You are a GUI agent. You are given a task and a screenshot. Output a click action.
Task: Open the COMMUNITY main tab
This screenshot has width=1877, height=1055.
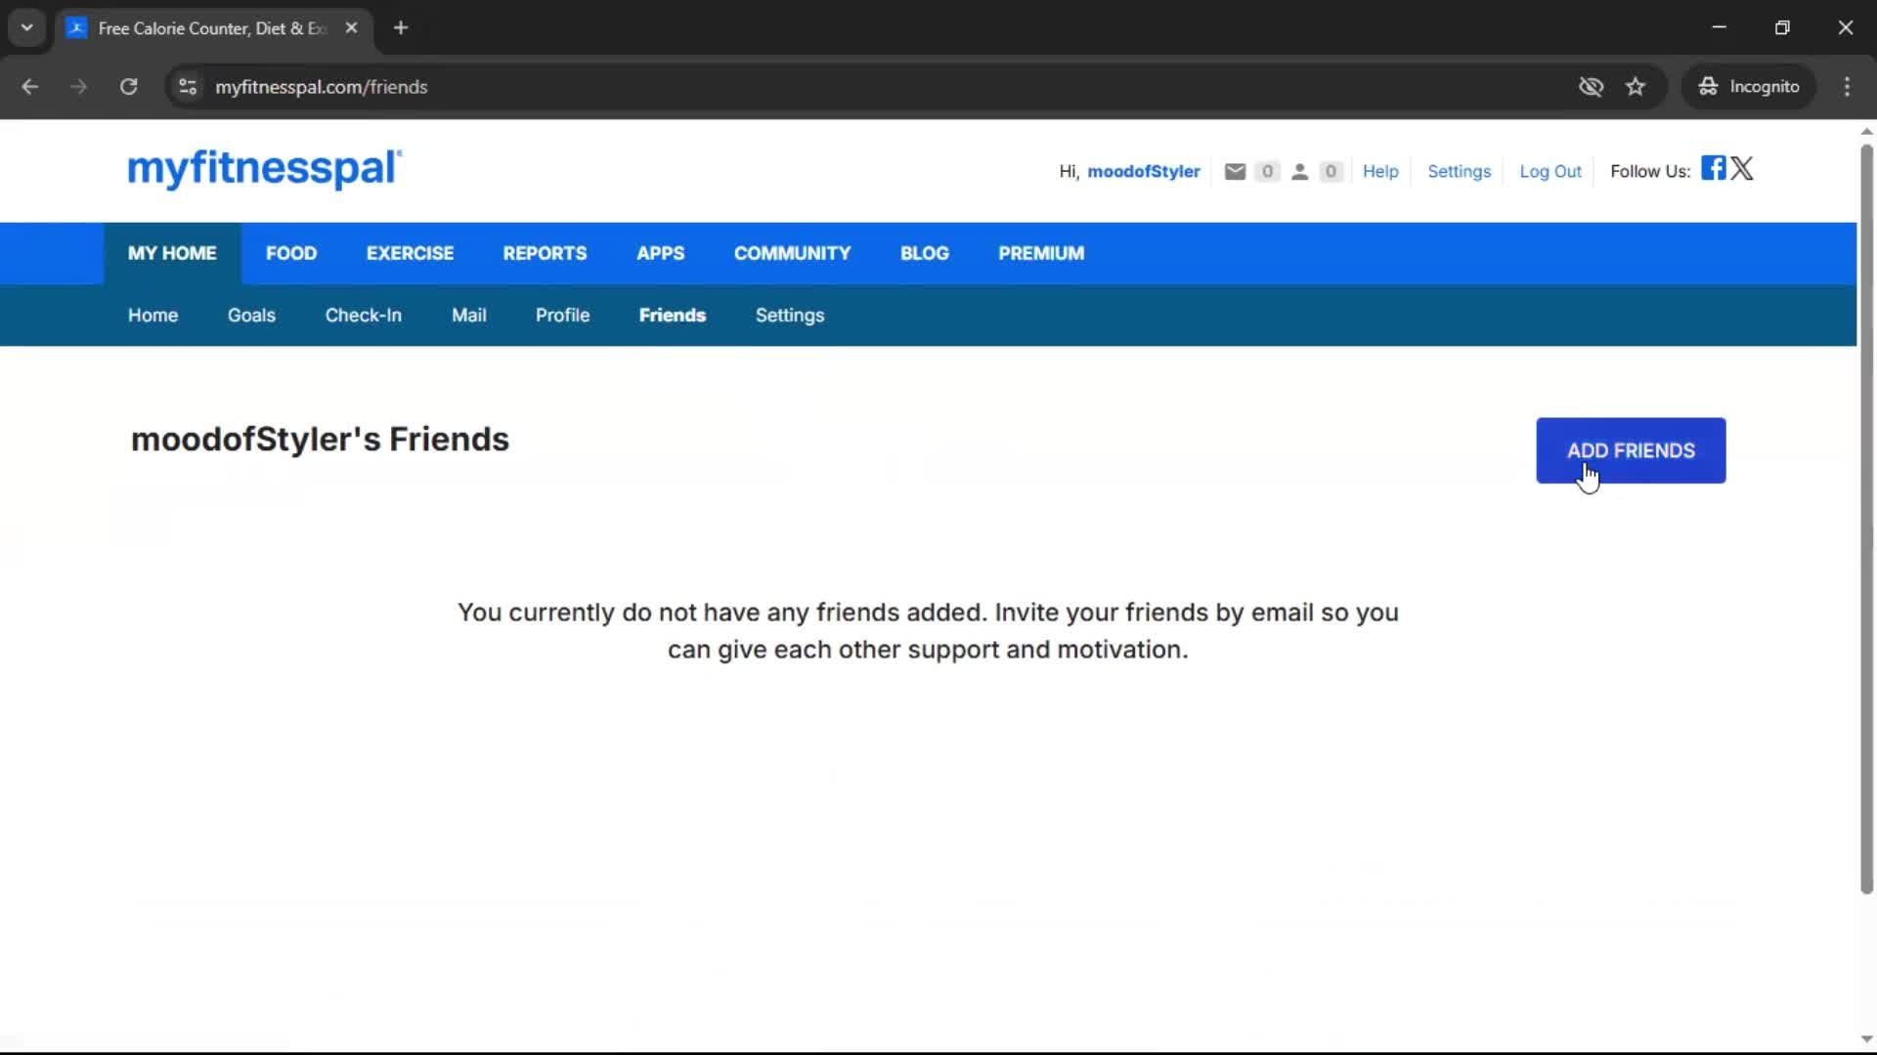coord(793,254)
